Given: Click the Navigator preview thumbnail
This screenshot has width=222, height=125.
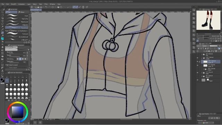Looking at the screenshot, I should (208, 20).
